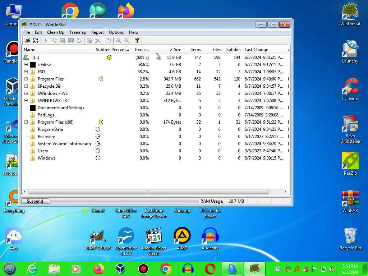Screen dimensions: 368x276
Task: Click the yellow Help question mark icon
Action: tap(137, 40)
